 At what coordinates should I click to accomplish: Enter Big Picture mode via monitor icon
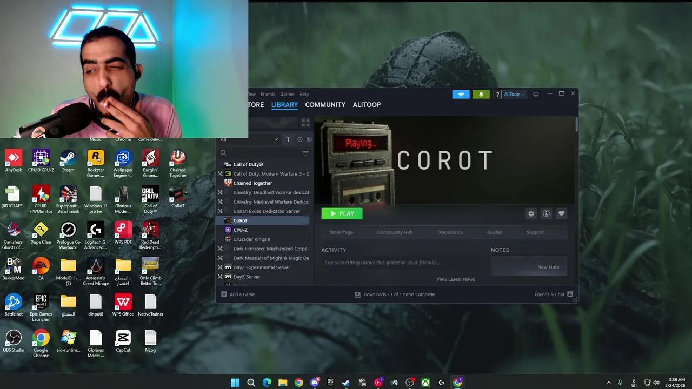coord(536,94)
